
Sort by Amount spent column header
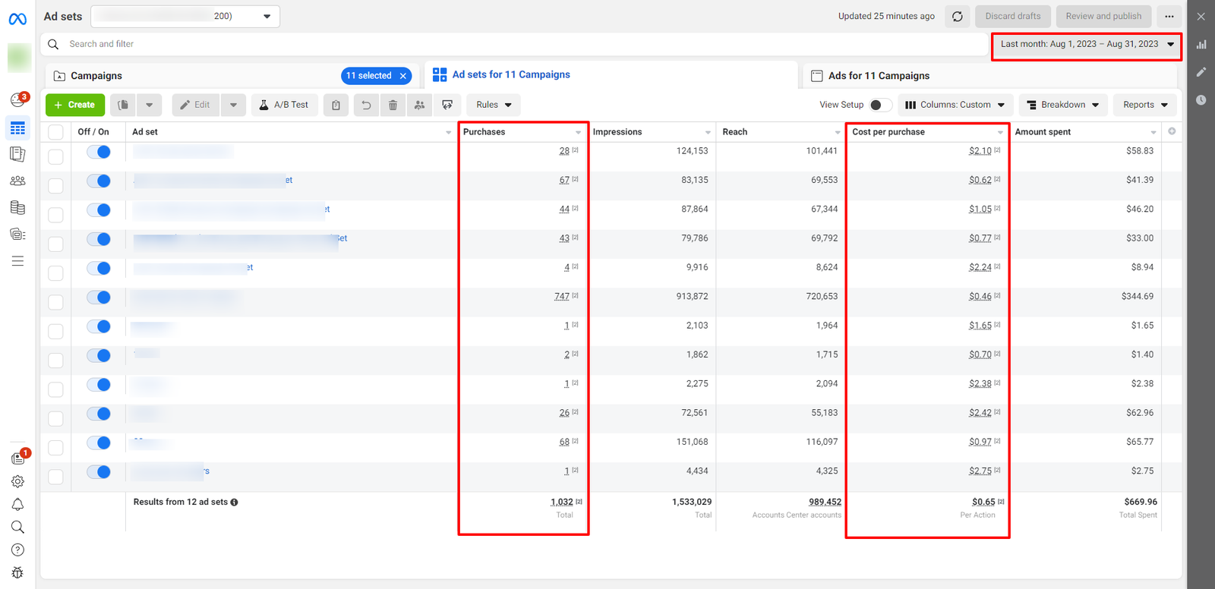1043,132
